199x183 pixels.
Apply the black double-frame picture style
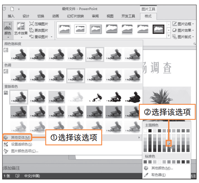(x=158, y=29)
